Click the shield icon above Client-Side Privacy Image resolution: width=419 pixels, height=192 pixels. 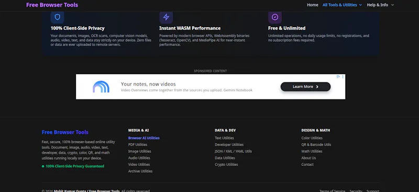57,17
